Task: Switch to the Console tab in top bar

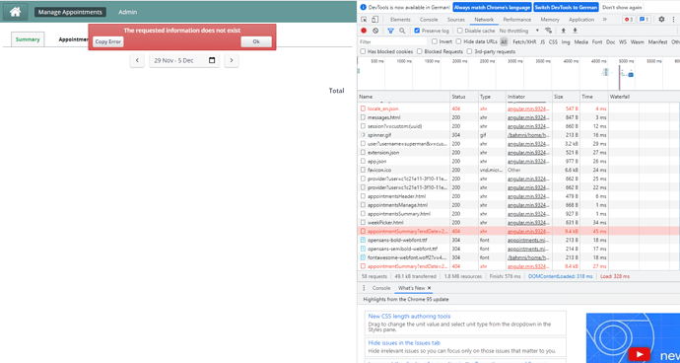Action: [429, 20]
